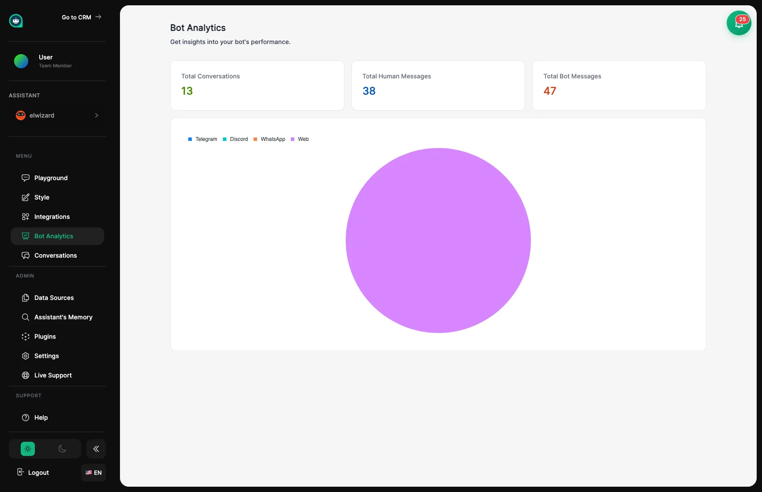Click the Total Bot Messages value 47
This screenshot has width=762, height=492.
tap(550, 91)
